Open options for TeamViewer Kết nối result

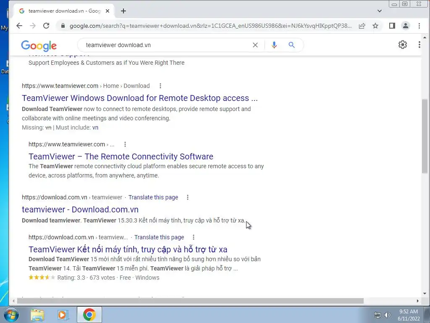coord(194,237)
